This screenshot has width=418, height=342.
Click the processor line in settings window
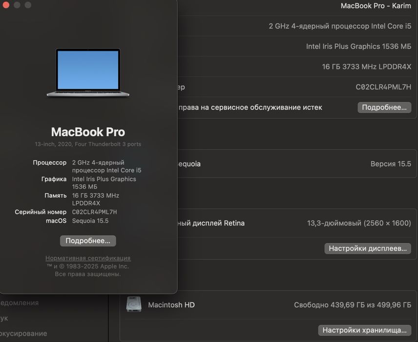point(340,26)
